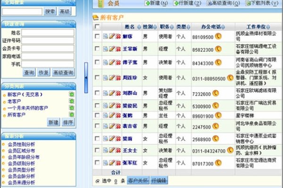283x188 pixels.
Task: Sort by 办公电话 column arrows
Action: [223, 27]
